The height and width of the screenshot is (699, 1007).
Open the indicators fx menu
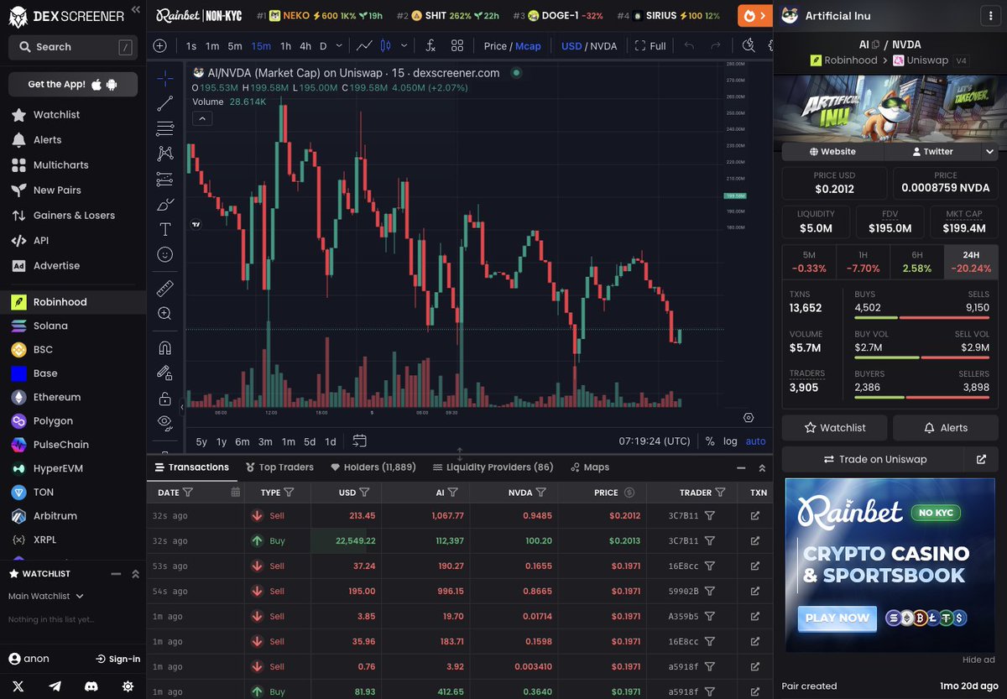tap(430, 46)
